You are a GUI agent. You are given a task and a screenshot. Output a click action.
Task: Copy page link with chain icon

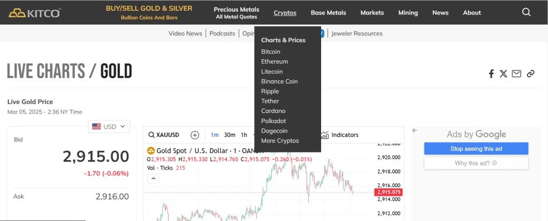[530, 74]
